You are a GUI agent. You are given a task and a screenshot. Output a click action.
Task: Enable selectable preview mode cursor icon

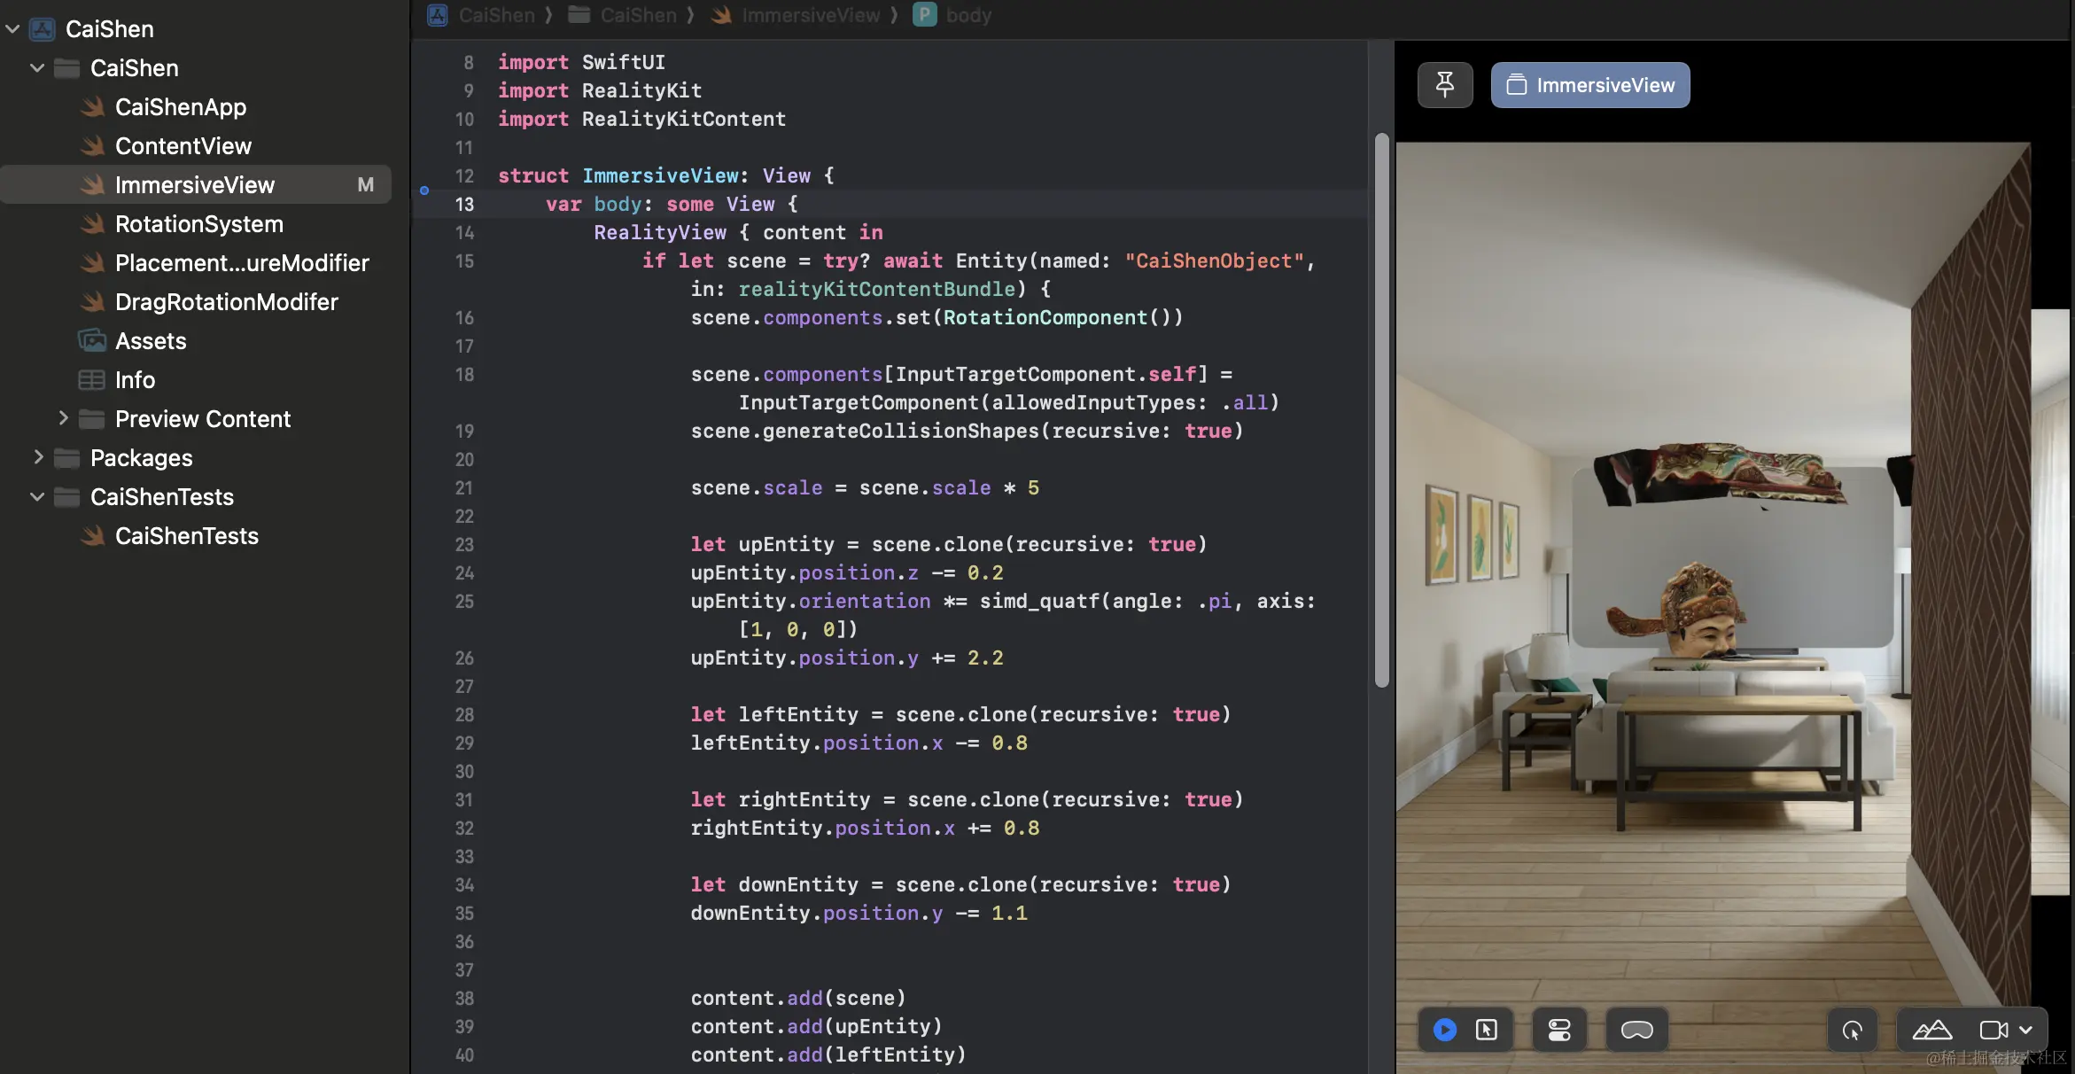[1487, 1030]
